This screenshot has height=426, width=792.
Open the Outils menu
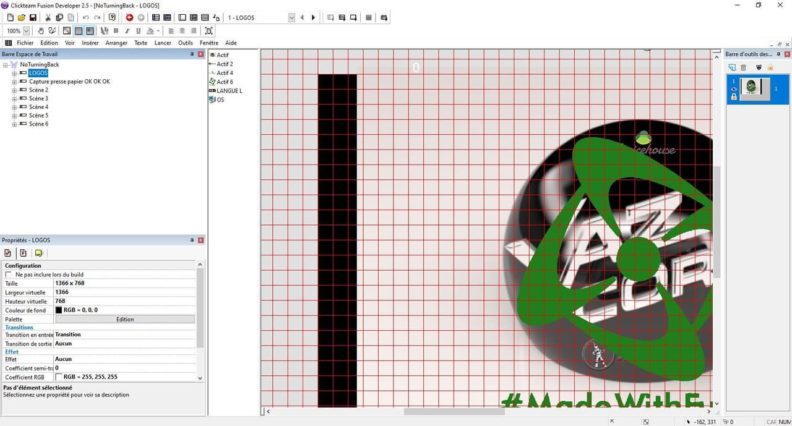click(x=186, y=43)
